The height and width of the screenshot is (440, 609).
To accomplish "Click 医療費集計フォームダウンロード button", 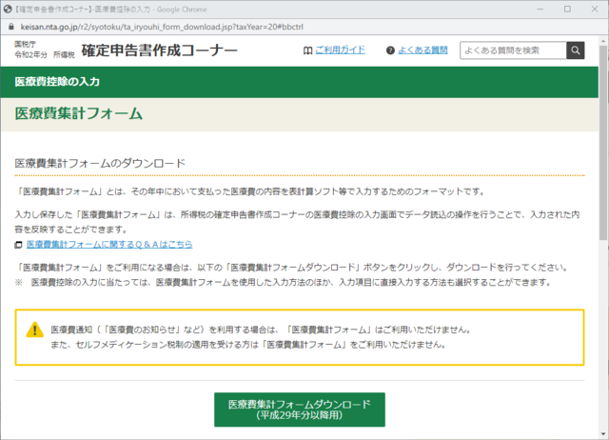I will tap(300, 410).
